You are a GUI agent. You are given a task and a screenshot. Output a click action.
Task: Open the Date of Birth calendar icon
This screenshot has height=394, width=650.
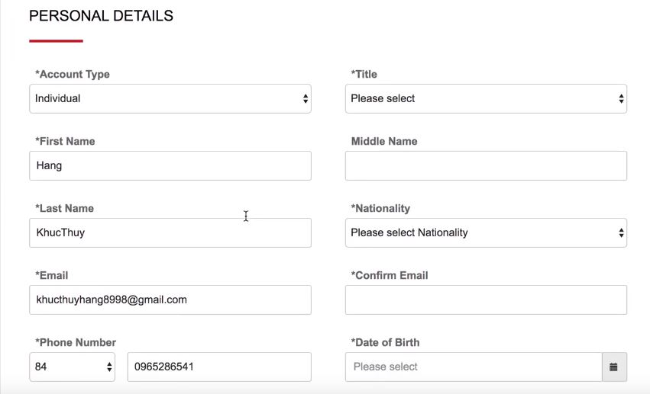pyautogui.click(x=614, y=367)
